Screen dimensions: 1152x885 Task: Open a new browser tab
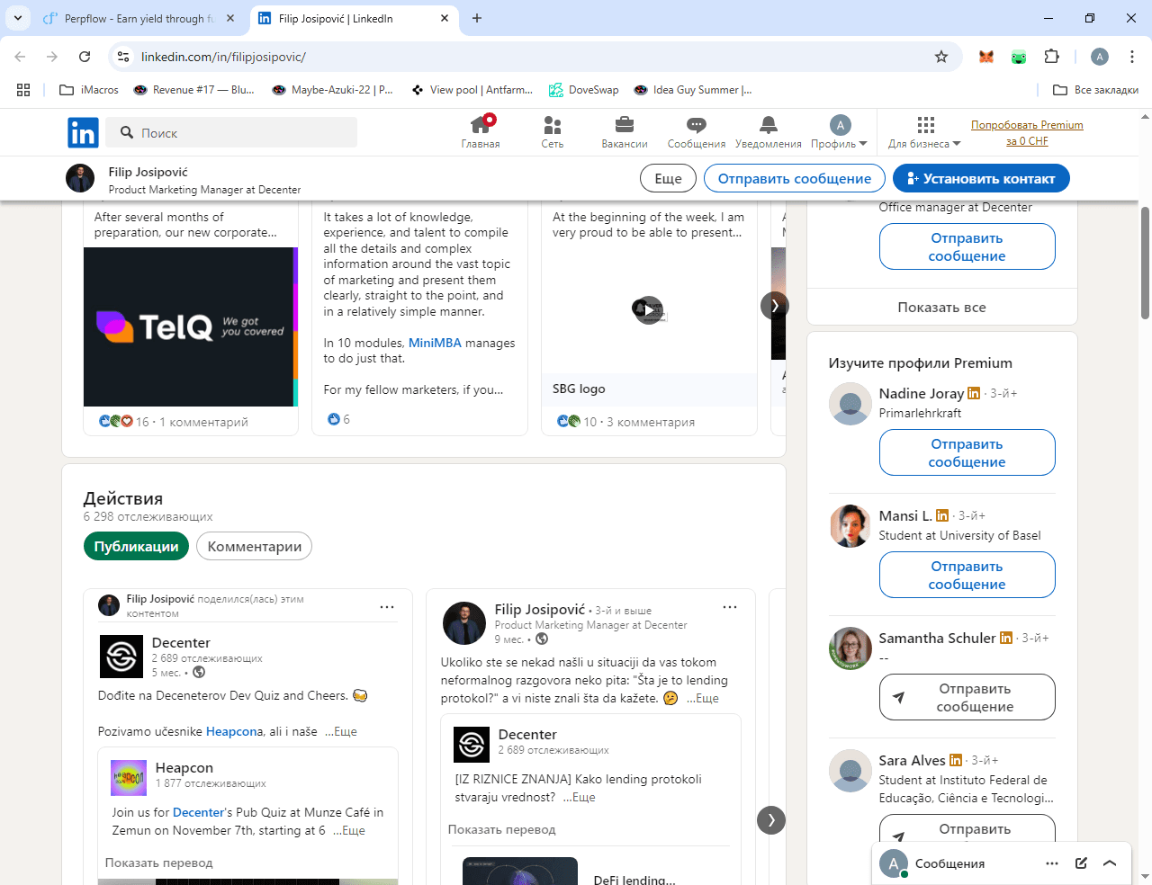point(477,18)
